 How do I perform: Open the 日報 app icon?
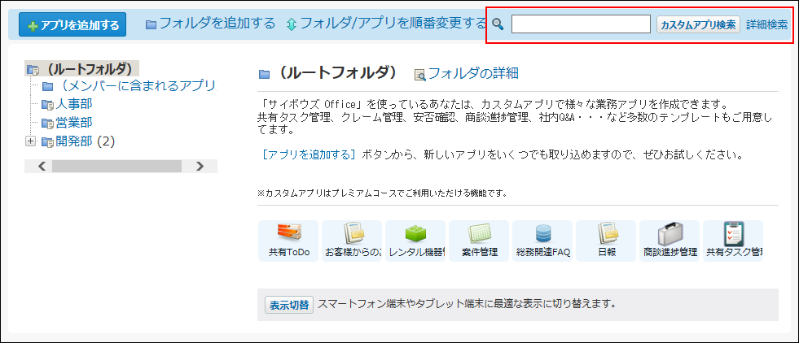[607, 234]
